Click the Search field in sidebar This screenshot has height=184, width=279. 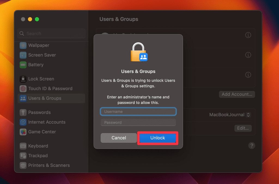click(x=51, y=34)
